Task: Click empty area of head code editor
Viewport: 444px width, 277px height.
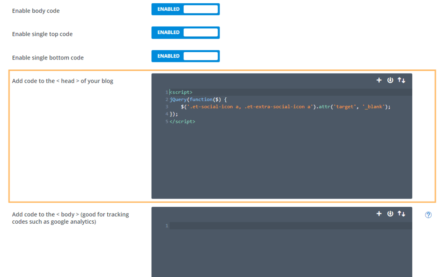Action: 282,161
